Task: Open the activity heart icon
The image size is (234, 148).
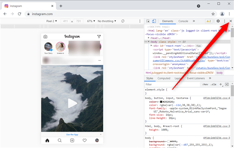Action: point(84,140)
